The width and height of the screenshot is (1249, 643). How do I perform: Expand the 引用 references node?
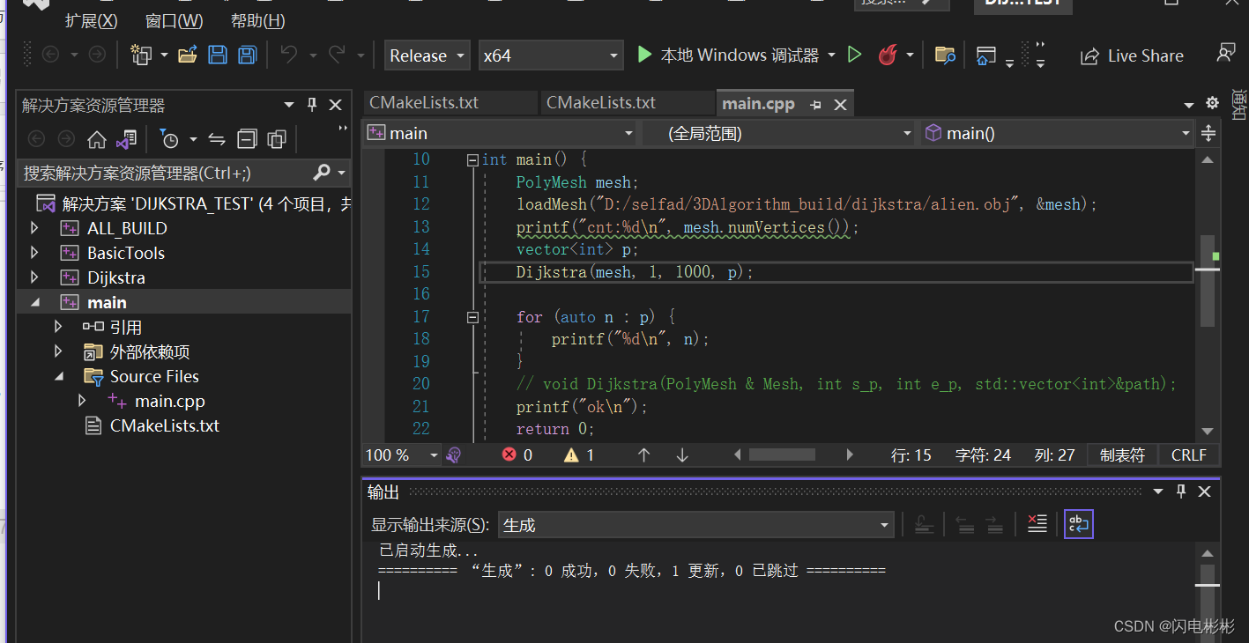pos(58,327)
